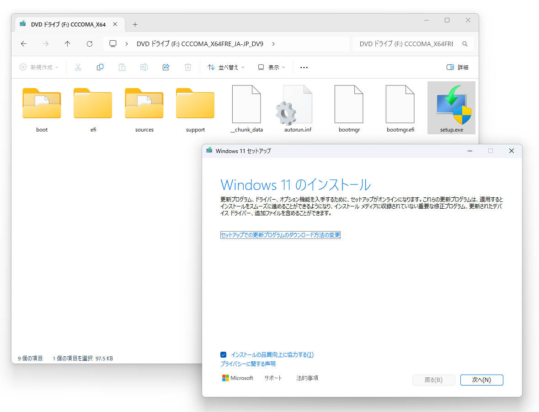The width and height of the screenshot is (539, 412).
Task: Select the Rename icon
Action: tap(144, 67)
